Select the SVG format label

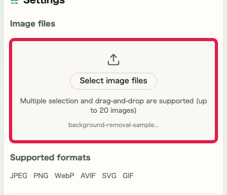(109, 175)
